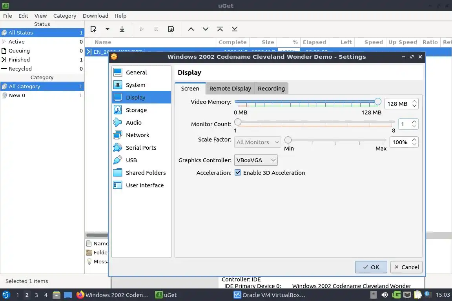Viewport: 452px width, 301px height.
Task: Switch to the Remote Display tab
Action: coord(230,89)
